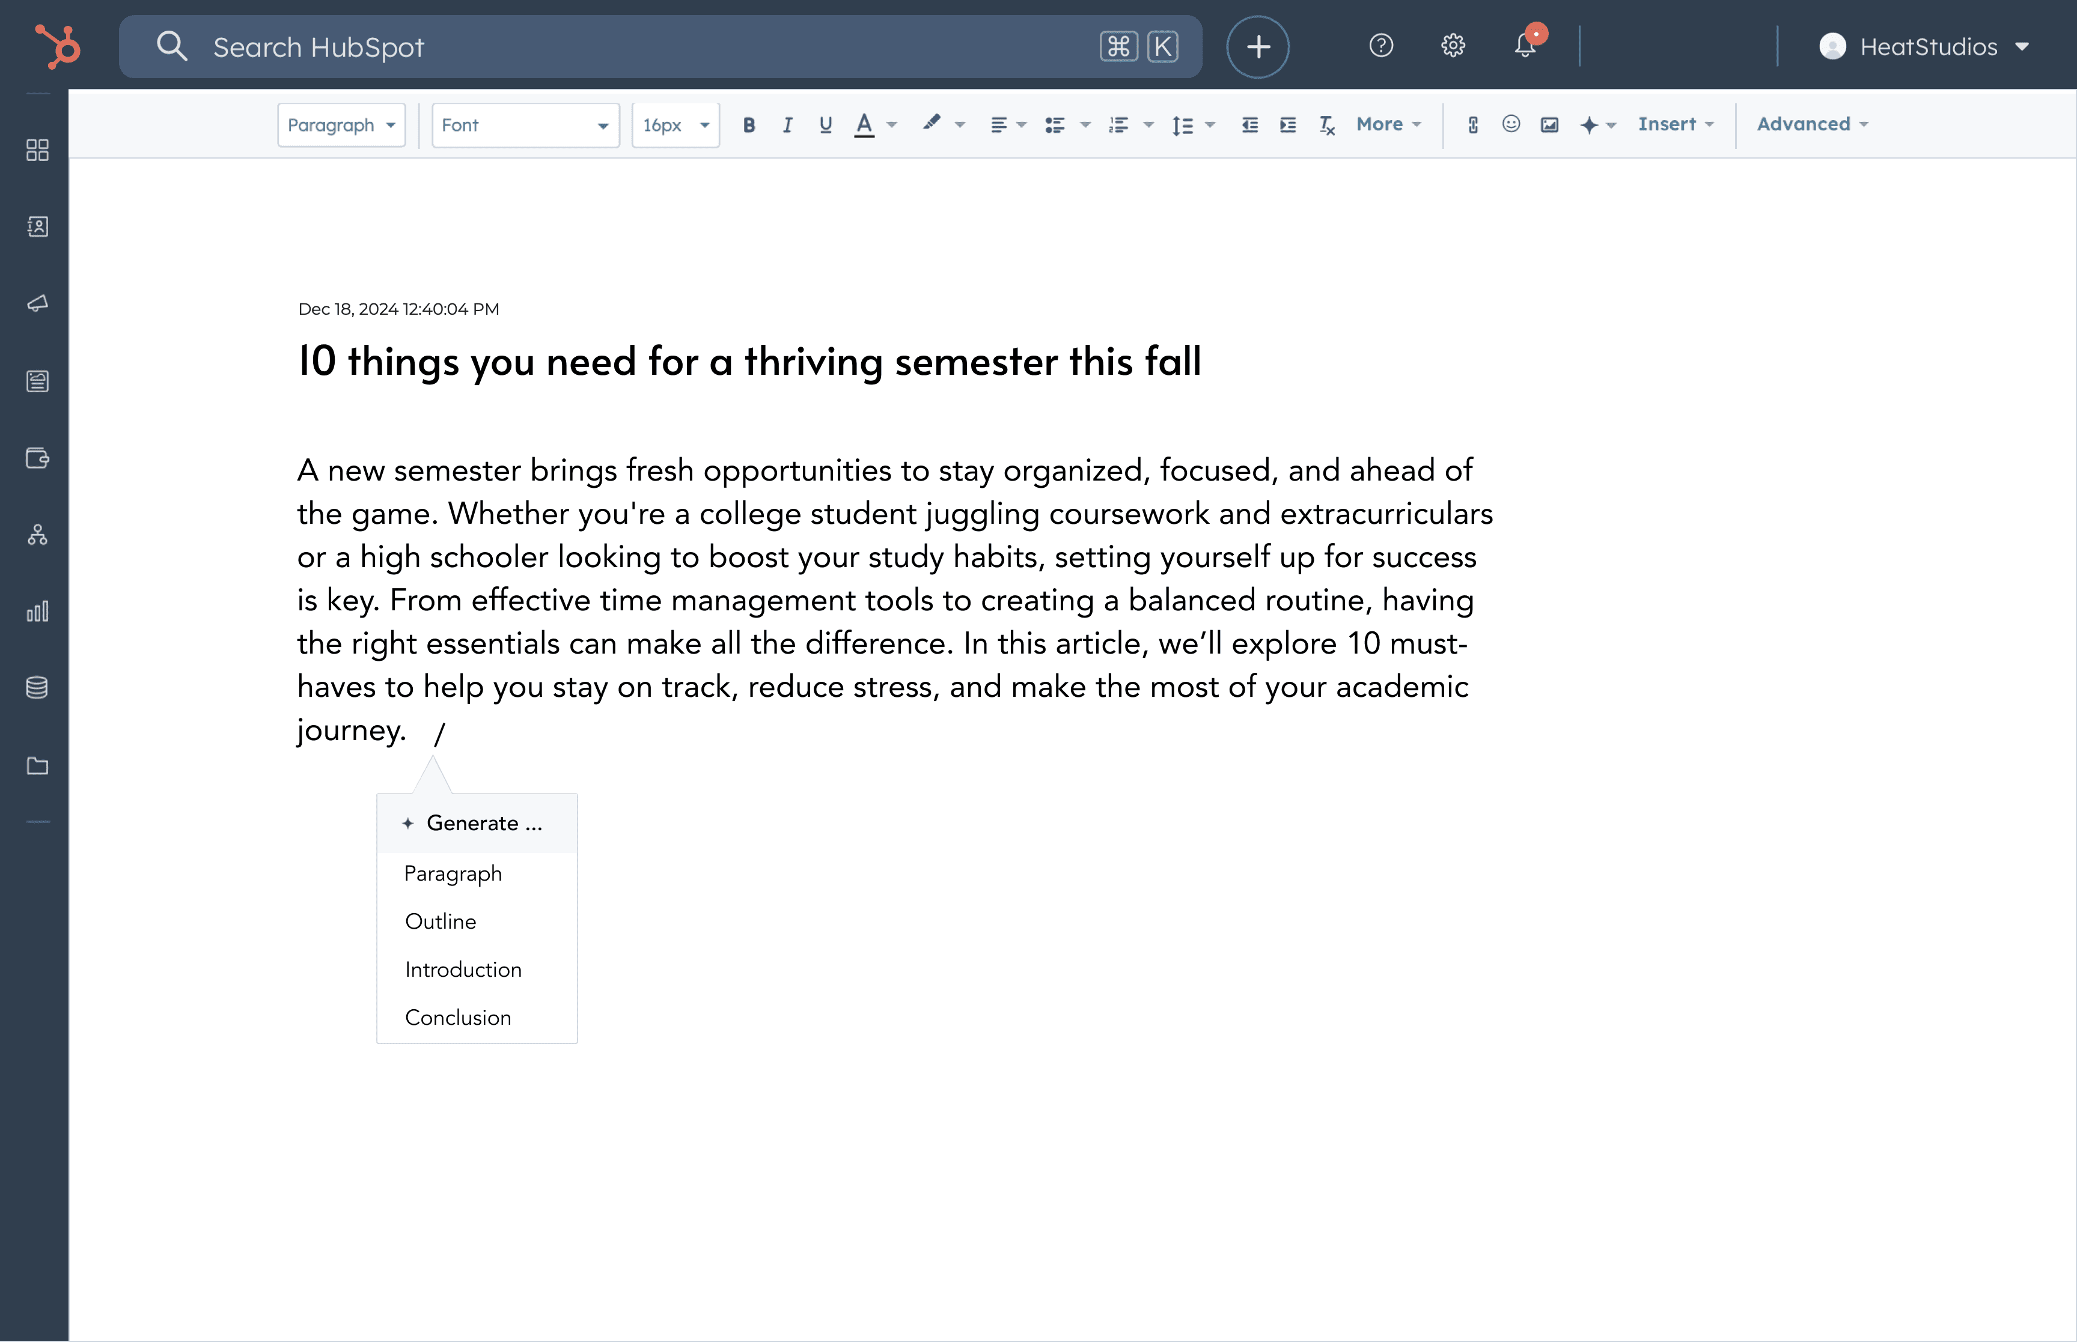2077x1342 pixels.
Task: Open the AI sparkle assistant menu
Action: [1597, 124]
